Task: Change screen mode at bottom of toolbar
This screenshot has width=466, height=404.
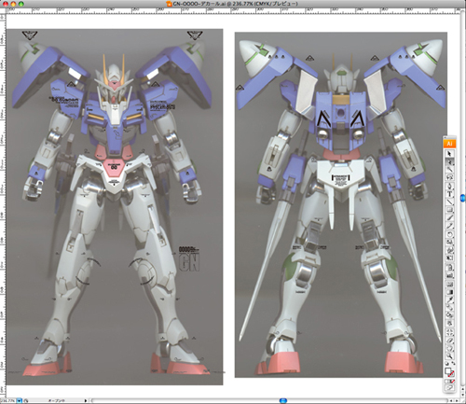Action: point(449,388)
